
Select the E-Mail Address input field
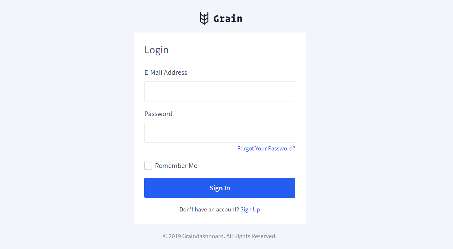[220, 91]
